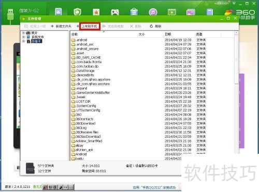Select the 360contacts folder name

[84, 119]
